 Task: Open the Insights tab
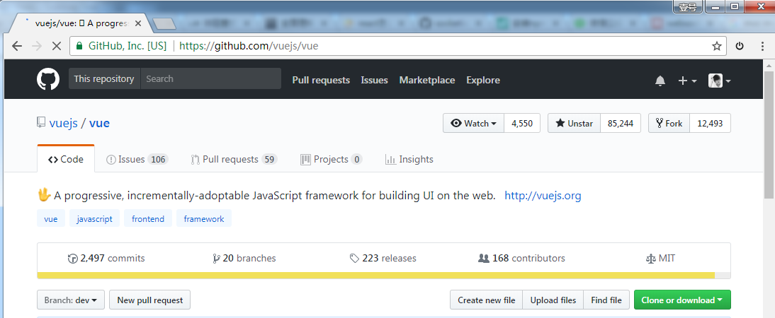(409, 160)
